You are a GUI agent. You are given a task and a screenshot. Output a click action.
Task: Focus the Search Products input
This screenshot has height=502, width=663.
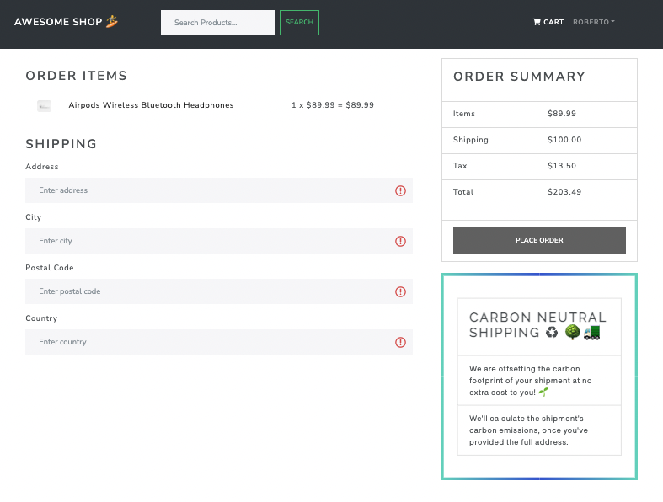[x=217, y=23]
